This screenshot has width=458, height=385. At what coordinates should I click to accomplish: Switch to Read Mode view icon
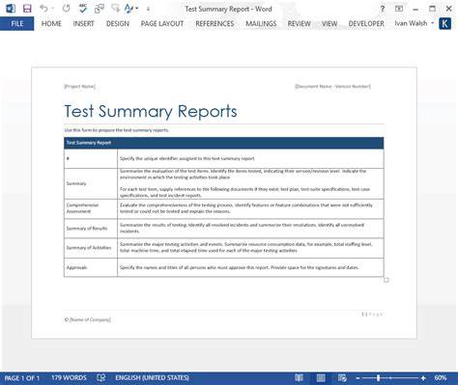(299, 378)
